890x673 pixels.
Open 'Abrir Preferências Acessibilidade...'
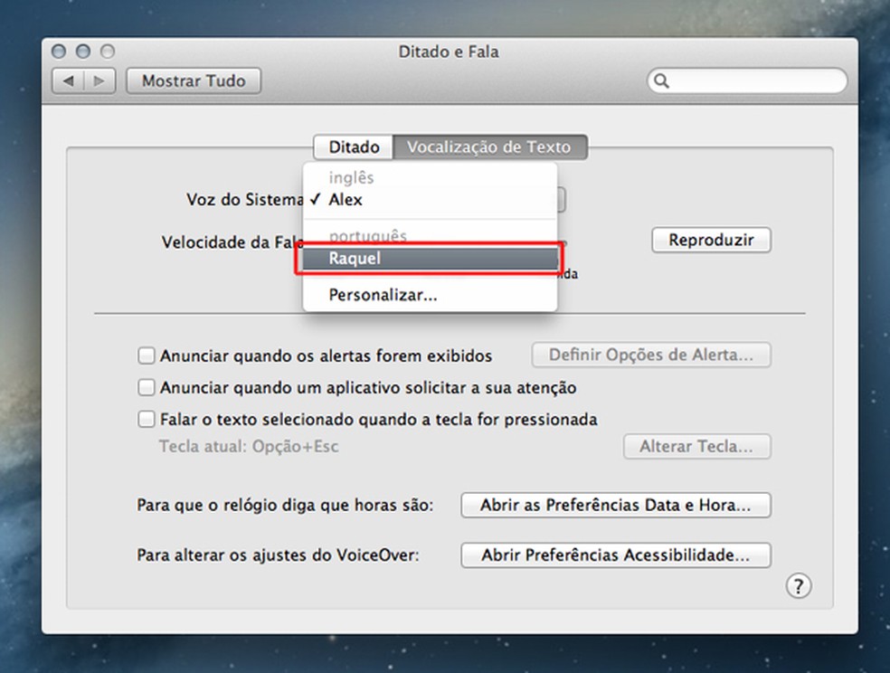615,555
